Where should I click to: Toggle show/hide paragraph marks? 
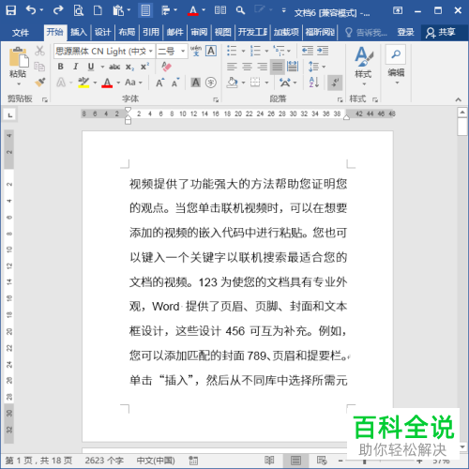[x=335, y=83]
